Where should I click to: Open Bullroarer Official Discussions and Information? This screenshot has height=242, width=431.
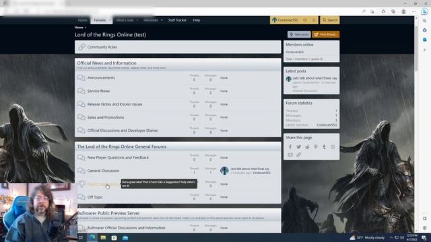[x=126, y=228]
